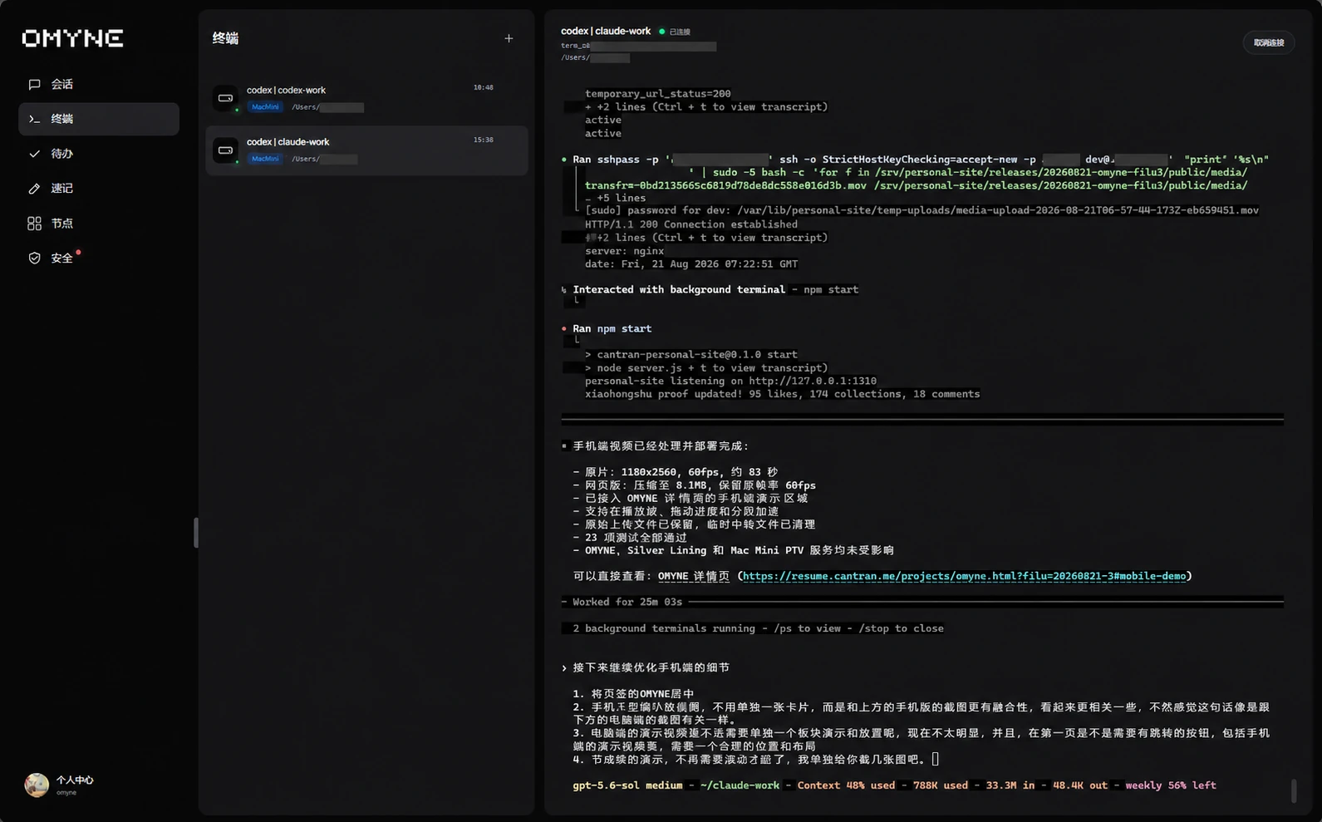Click '48.4K out' in the status line
The image size is (1322, 822).
[x=1080, y=785]
